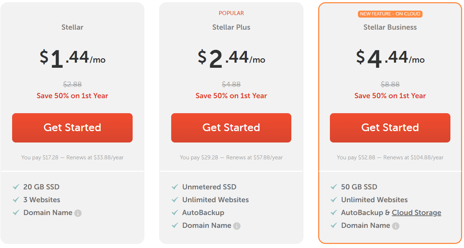Click info icon beside Stellar Domain Name

78,213
